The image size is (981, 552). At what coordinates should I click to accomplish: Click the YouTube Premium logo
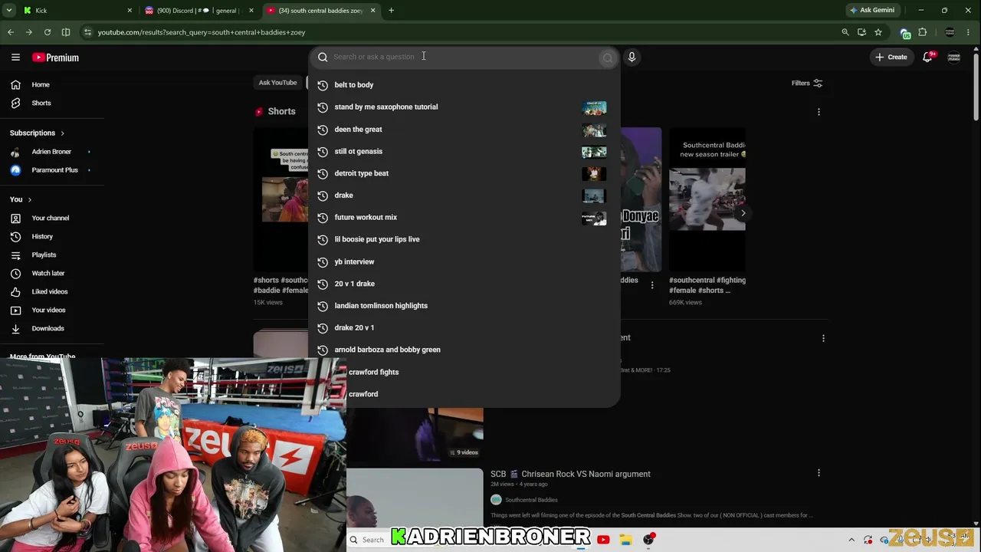point(55,58)
